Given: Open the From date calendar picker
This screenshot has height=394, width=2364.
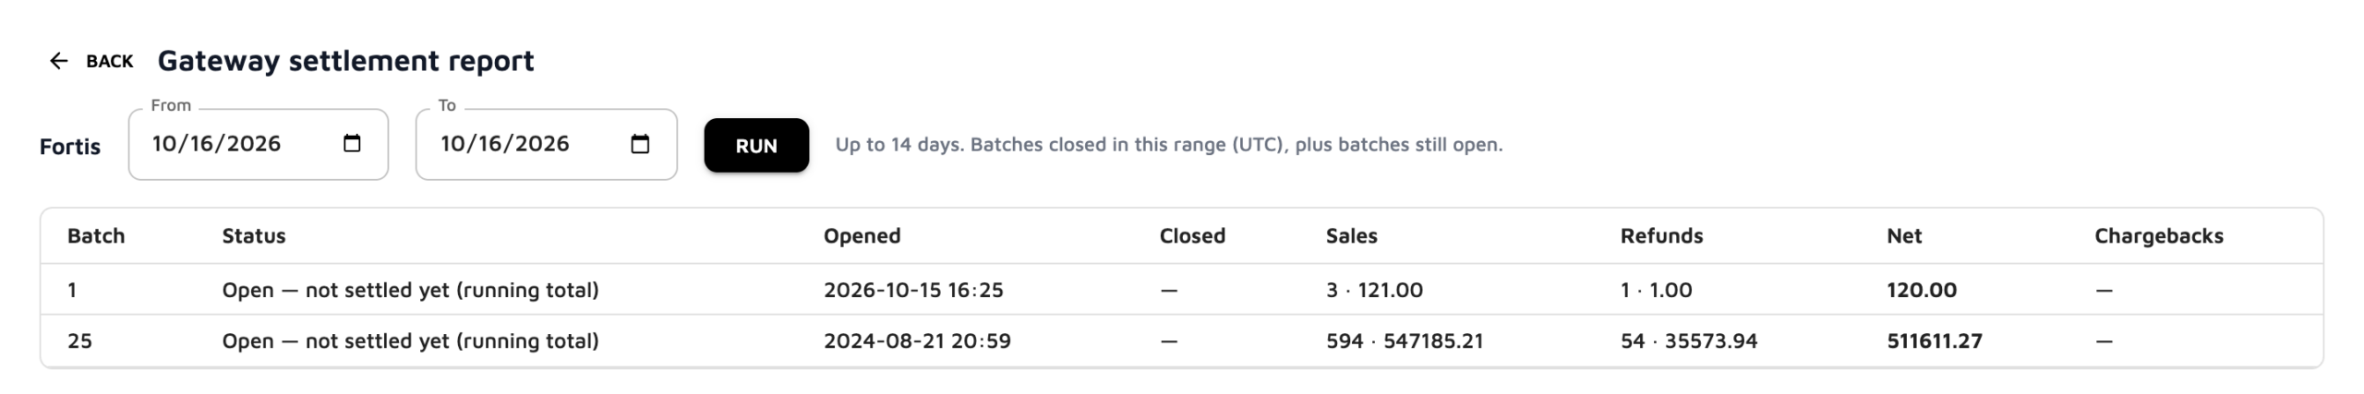Looking at the screenshot, I should [352, 143].
